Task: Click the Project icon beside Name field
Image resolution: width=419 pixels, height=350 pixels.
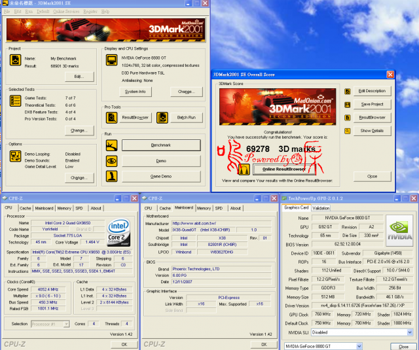Action: click(x=15, y=60)
